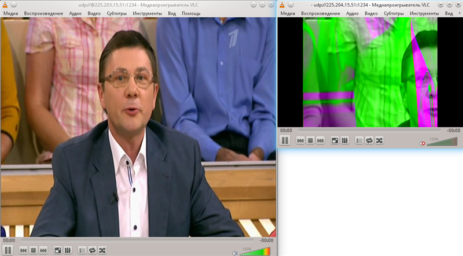The image size is (463, 256).
Task: Click the distorted video in right VLC window
Action: (x=370, y=72)
